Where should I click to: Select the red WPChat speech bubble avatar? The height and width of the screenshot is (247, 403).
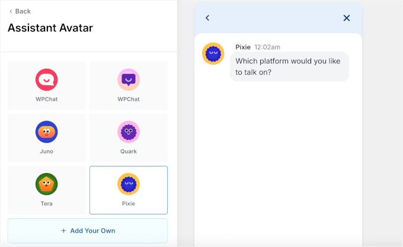(46, 79)
